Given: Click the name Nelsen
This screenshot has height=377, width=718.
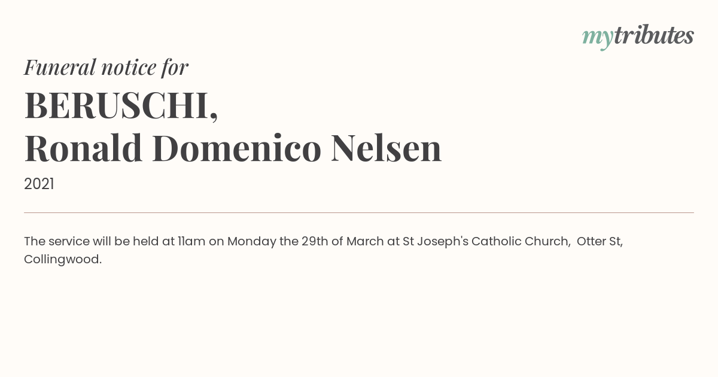Looking at the screenshot, I should (387, 148).
